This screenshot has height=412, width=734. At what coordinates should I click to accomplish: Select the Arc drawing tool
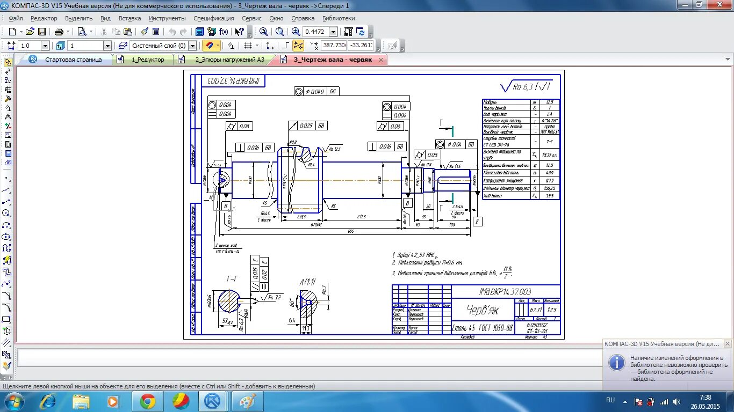[x=7, y=225]
